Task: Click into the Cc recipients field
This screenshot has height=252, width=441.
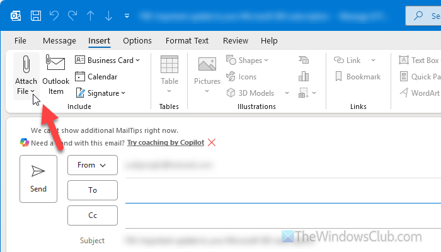Action: (283, 217)
